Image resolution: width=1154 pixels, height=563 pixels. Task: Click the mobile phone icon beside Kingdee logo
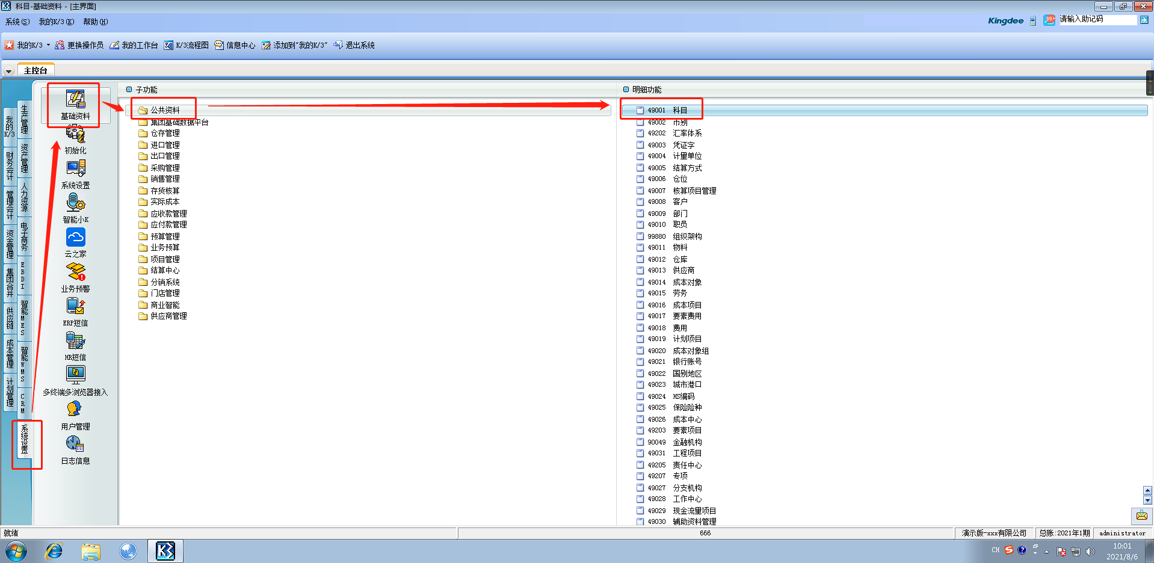tap(1033, 20)
